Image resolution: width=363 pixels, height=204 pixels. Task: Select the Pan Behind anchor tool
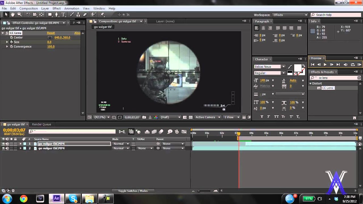42,14
